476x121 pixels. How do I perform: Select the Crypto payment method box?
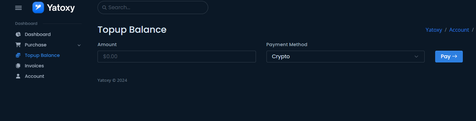tap(345, 57)
